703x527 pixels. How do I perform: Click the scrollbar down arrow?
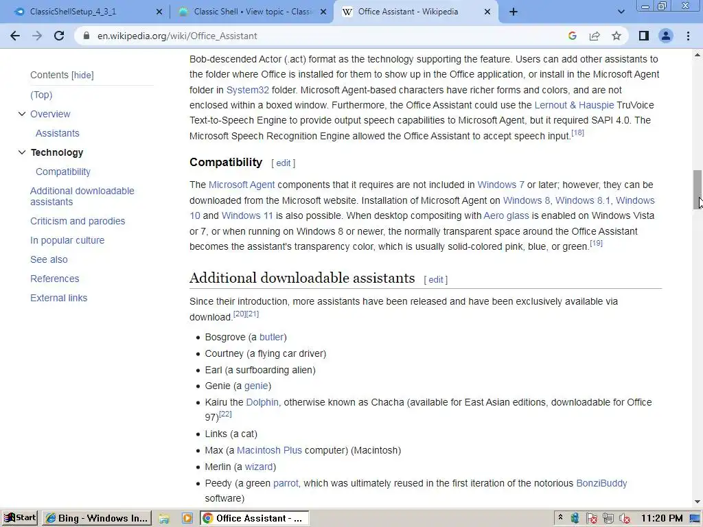(698, 502)
